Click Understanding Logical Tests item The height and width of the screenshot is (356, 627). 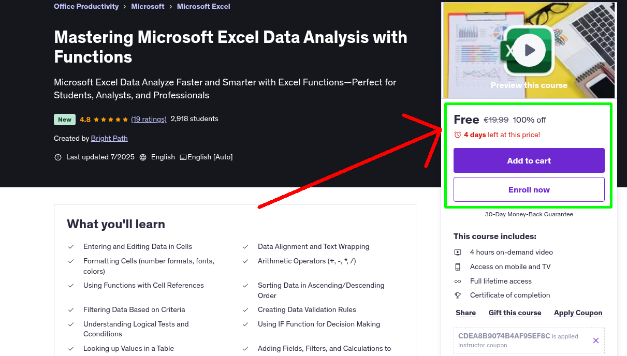pyautogui.click(x=136, y=329)
